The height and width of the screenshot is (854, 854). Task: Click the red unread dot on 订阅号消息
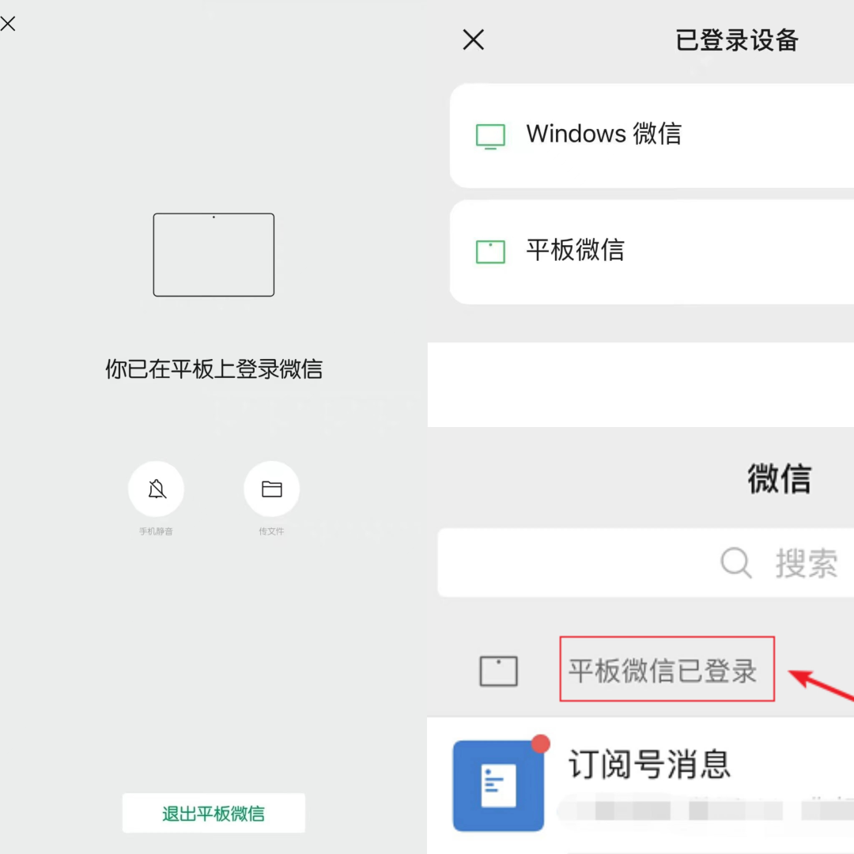(540, 743)
